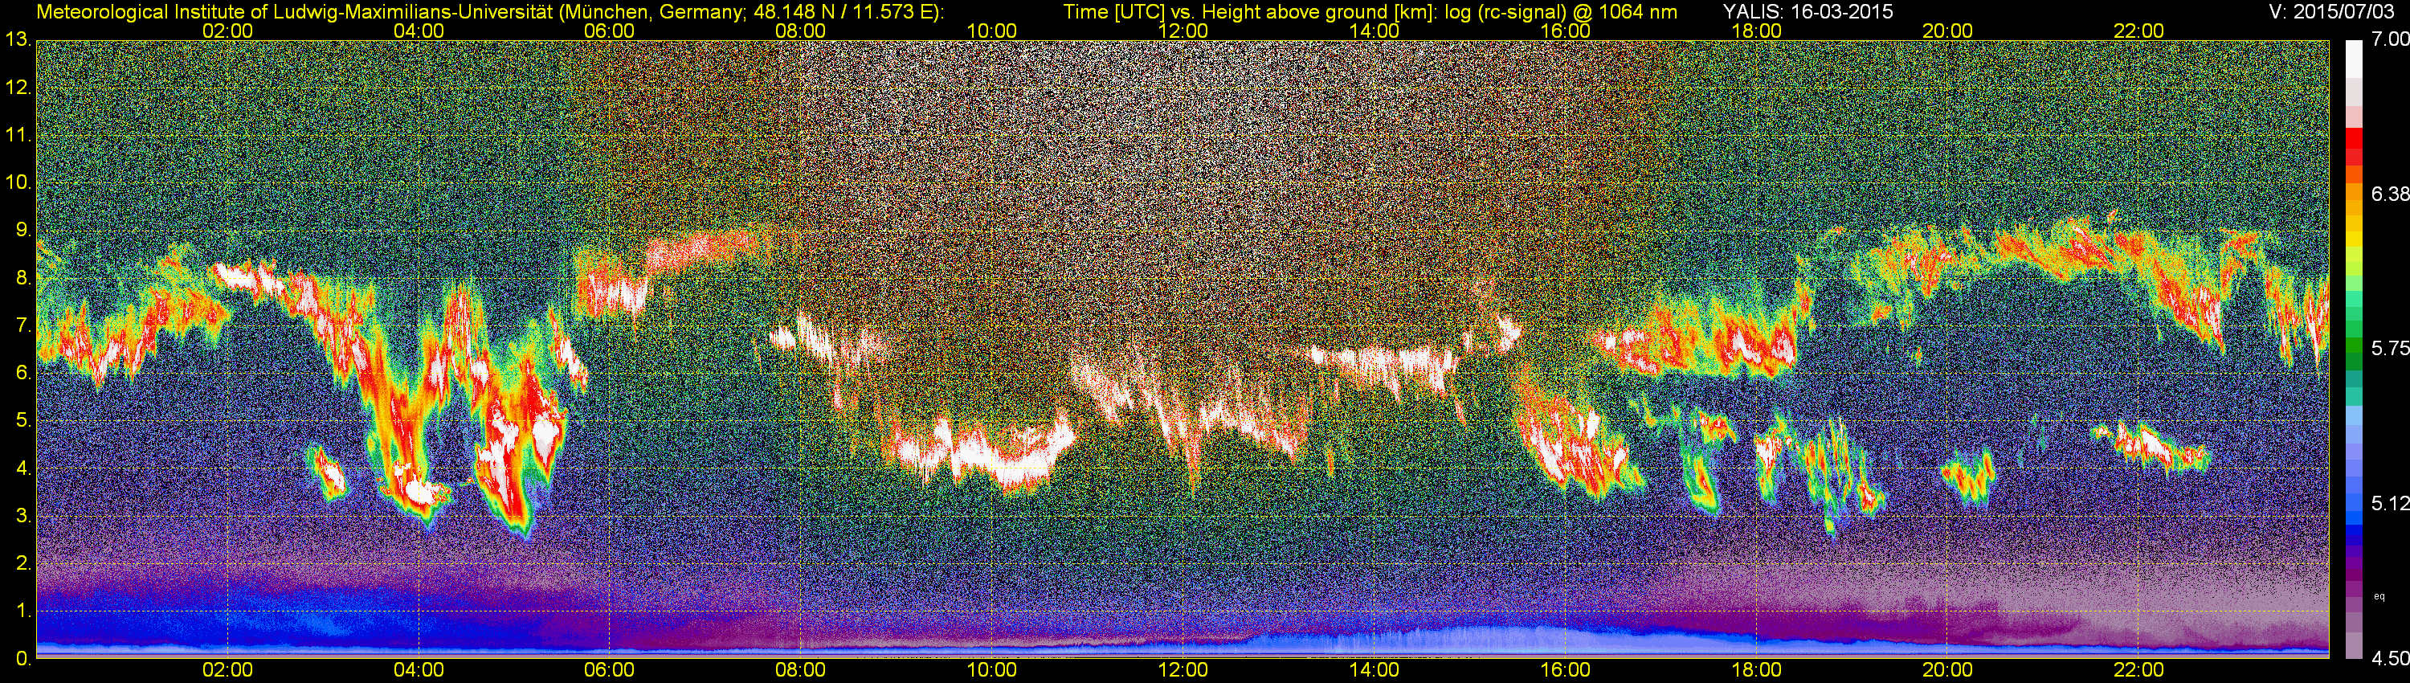
Task: Click the 20:00 label on the upper time axis
Action: [1948, 30]
